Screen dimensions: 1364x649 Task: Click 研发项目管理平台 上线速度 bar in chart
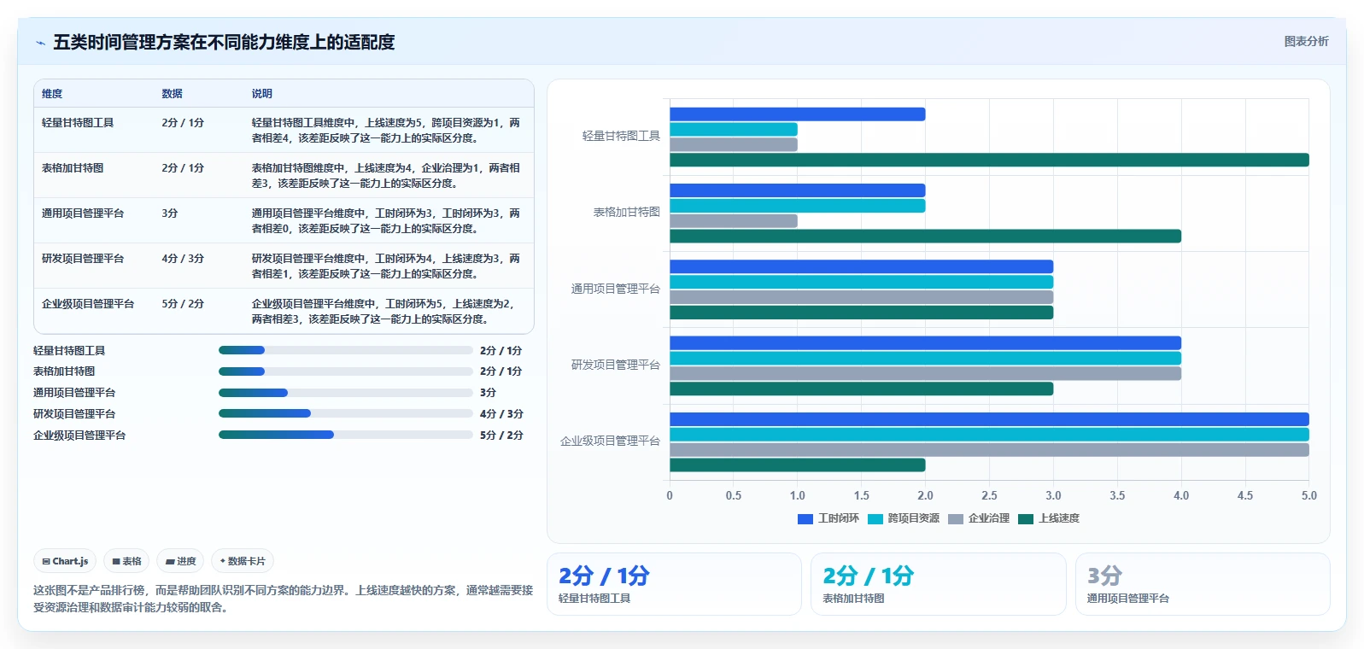(x=861, y=389)
